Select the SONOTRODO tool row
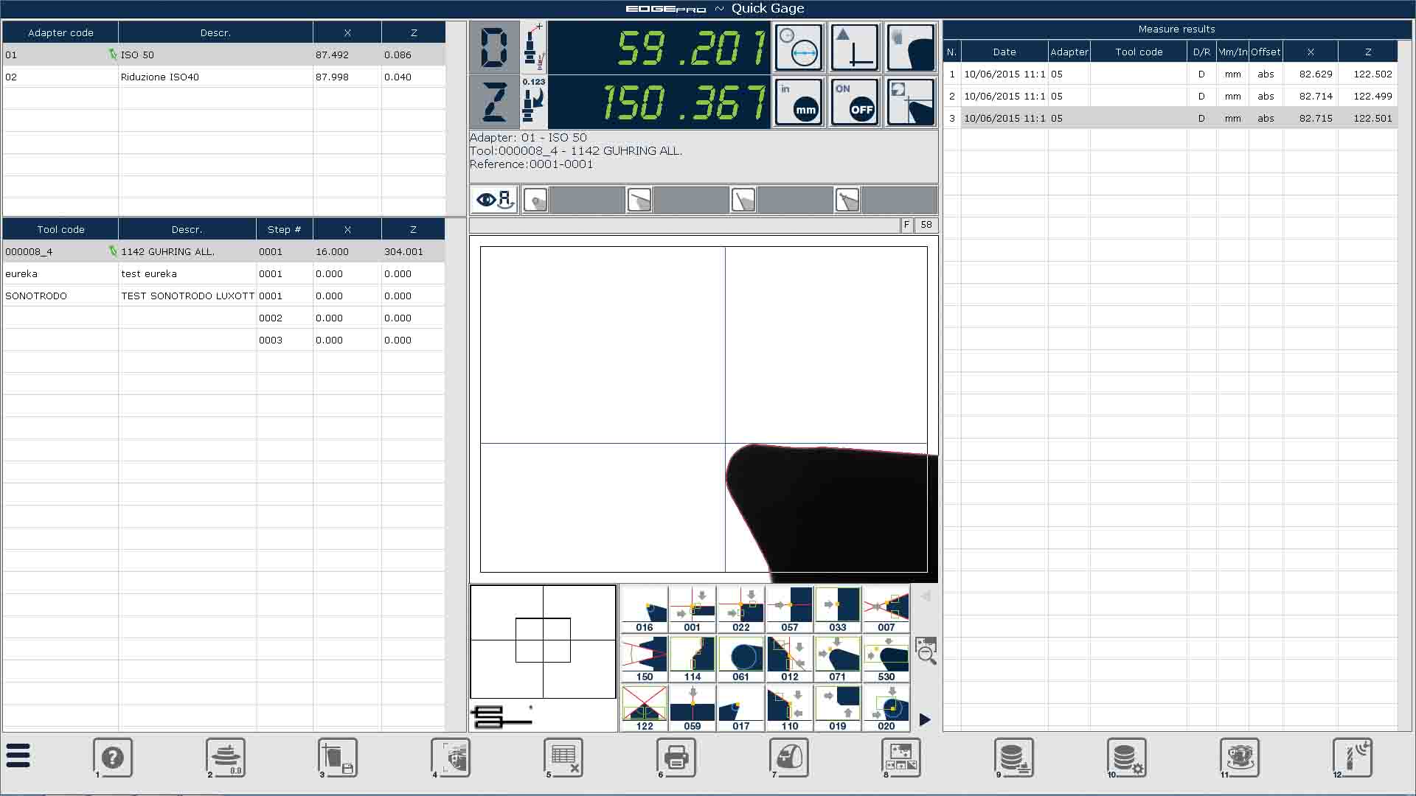The image size is (1416, 796). coord(36,296)
